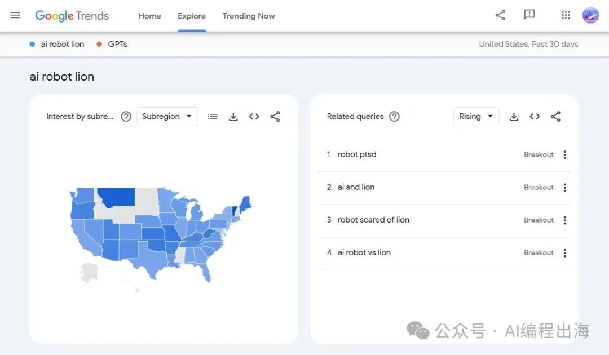This screenshot has width=609, height=355.
Task: Open the Trending Now tab
Action: pos(249,16)
